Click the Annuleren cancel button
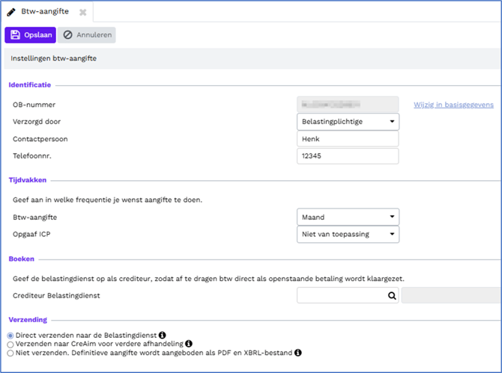Image resolution: width=502 pixels, height=373 pixels. pyautogui.click(x=87, y=35)
